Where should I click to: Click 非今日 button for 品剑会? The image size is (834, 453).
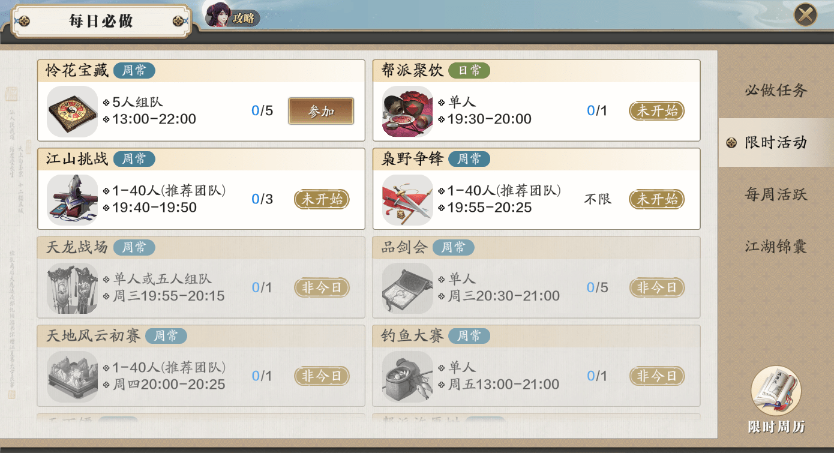(657, 287)
